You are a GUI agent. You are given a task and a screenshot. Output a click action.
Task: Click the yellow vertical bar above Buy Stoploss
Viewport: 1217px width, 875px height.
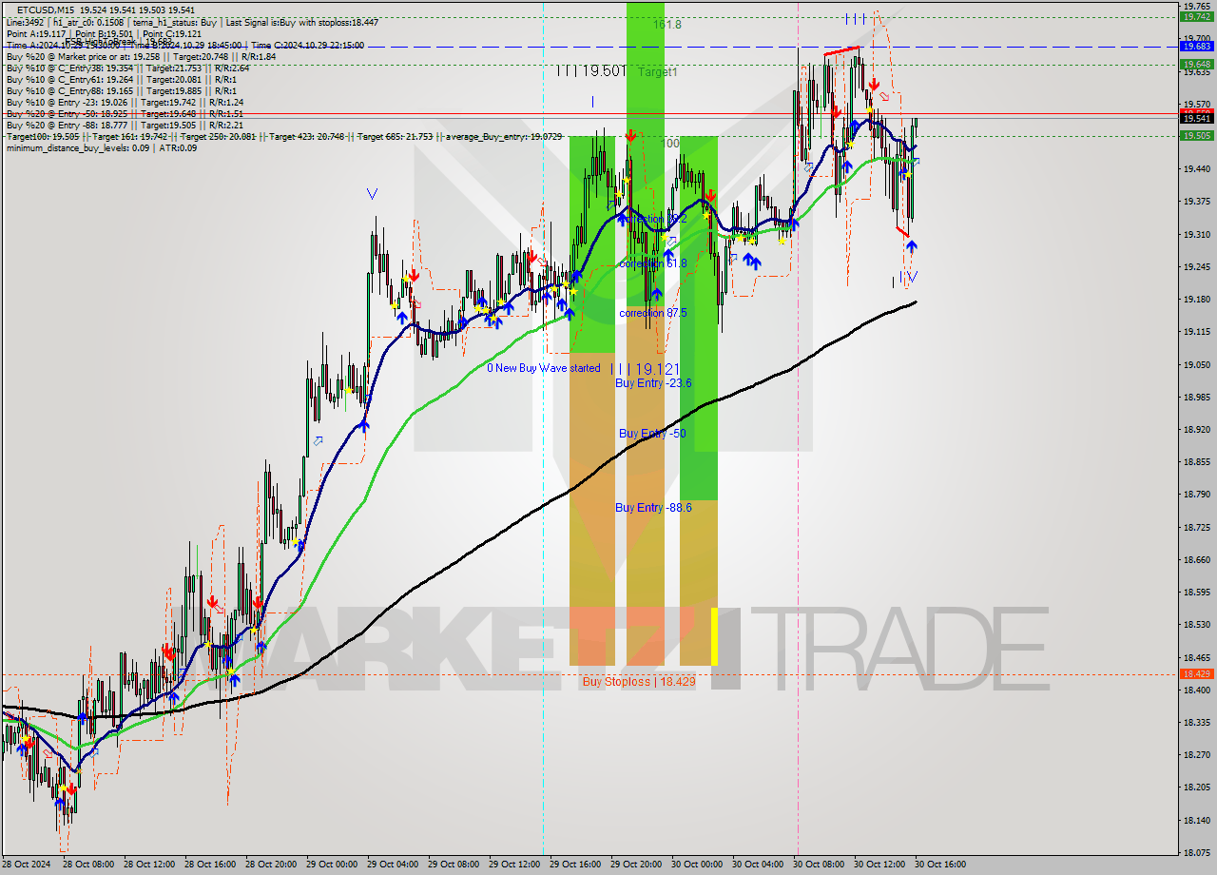pyautogui.click(x=714, y=636)
